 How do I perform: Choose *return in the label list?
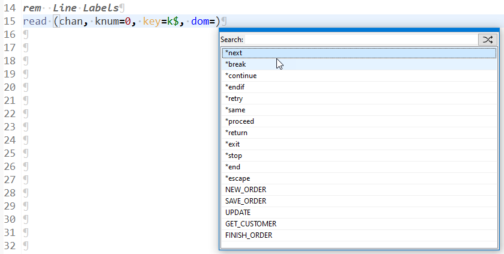coord(236,133)
